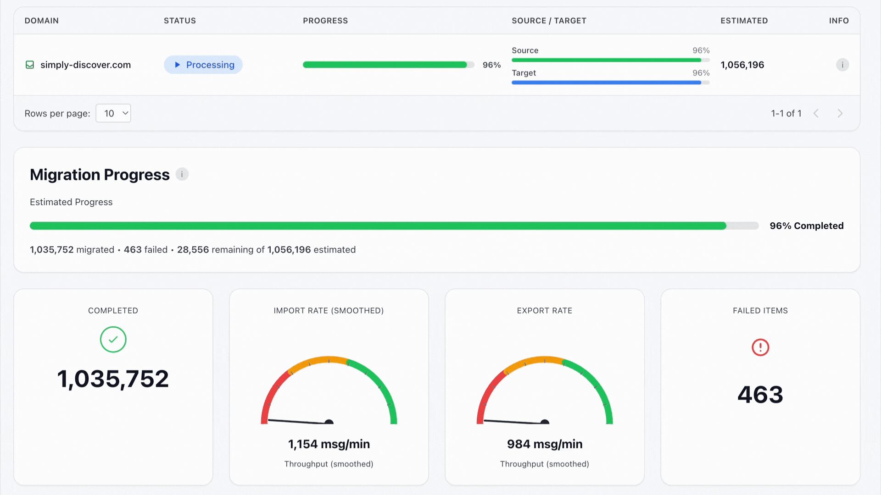Click the 463 failed items count
Screen dimensions: 881x495
(x=760, y=394)
